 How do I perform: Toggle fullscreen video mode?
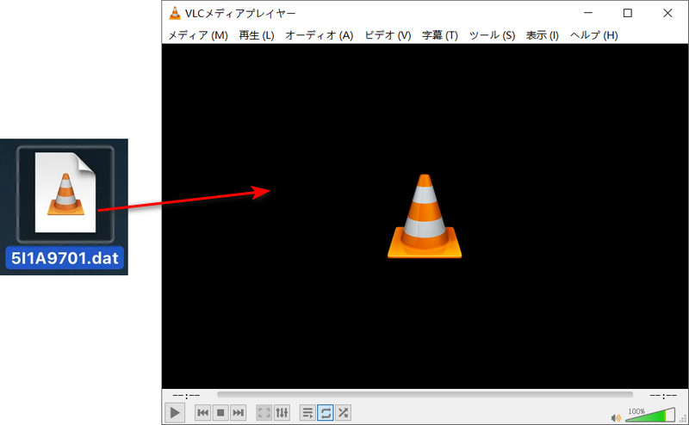[264, 413]
